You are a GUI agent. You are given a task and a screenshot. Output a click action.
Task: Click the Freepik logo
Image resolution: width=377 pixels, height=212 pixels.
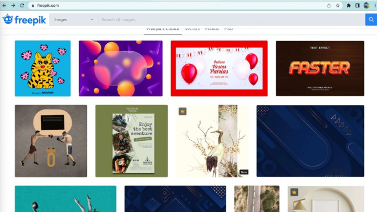point(24,19)
